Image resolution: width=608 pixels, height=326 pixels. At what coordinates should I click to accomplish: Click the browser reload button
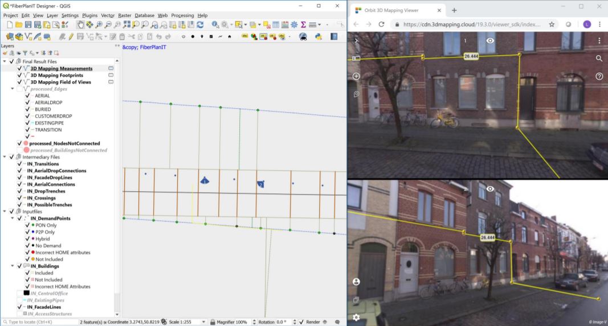[381, 24]
